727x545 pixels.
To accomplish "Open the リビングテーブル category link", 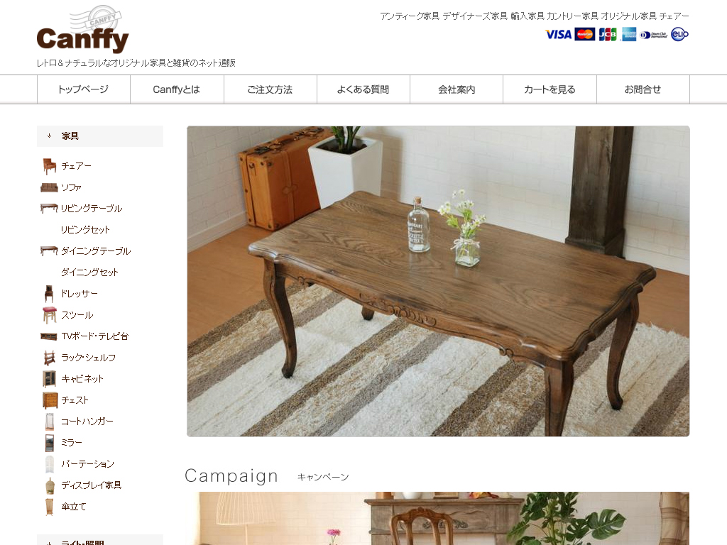I will tap(92, 209).
